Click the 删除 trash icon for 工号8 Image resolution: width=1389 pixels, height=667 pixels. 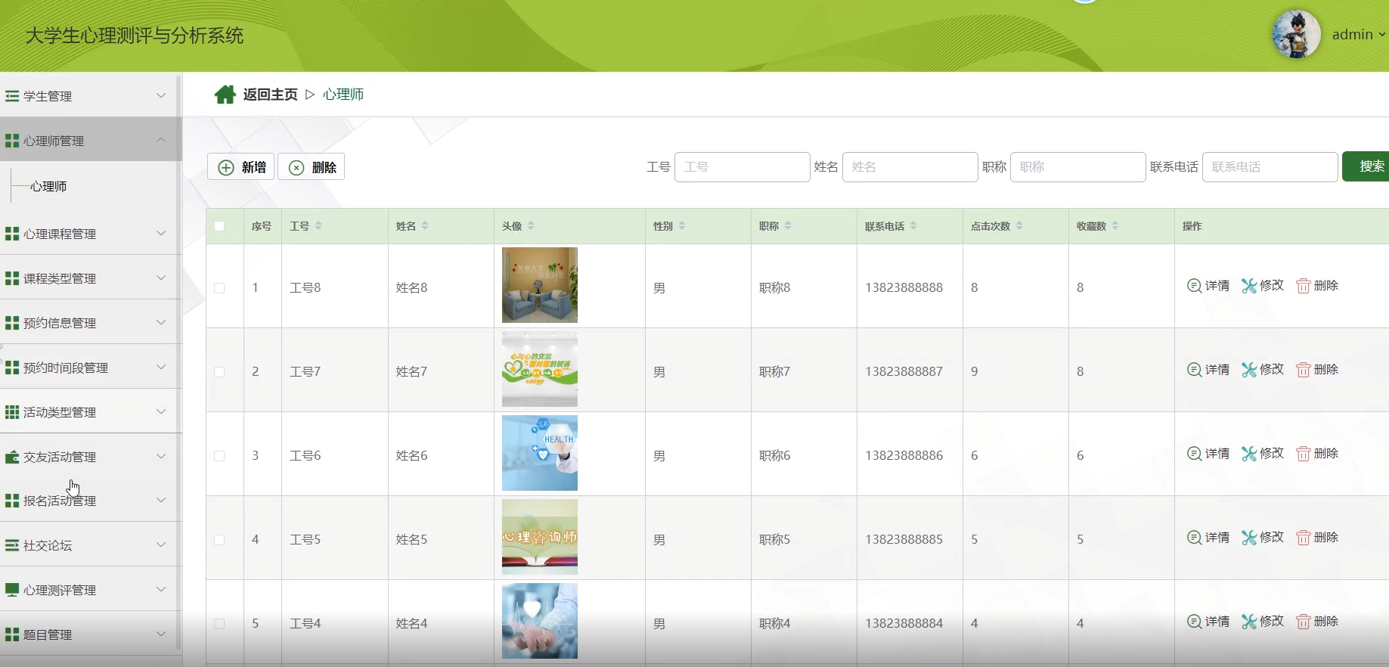click(x=1304, y=286)
